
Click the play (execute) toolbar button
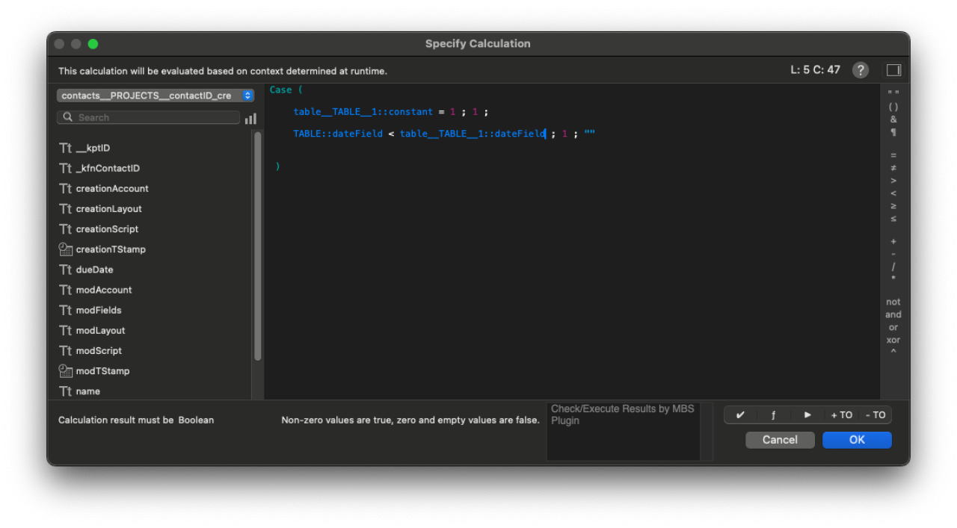click(x=807, y=415)
